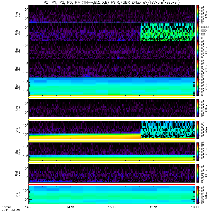Viewport: 209px width, 223px height.
Task: Click the thc ions color bar
Action: click(x=198, y=152)
